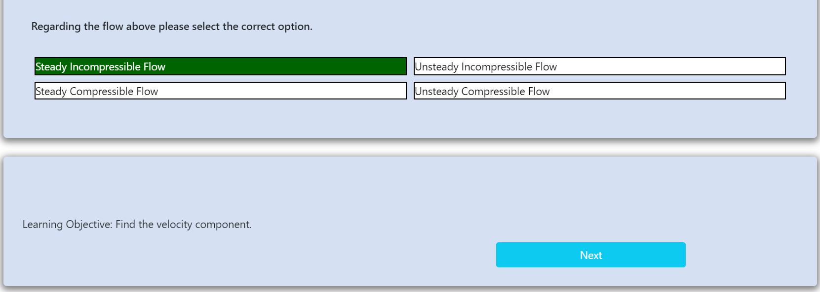This screenshot has width=820, height=292.
Task: Mark the flow as steady and compressible
Action: click(x=220, y=91)
